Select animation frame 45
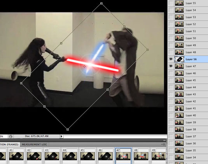 pyautogui.click(x=87, y=156)
